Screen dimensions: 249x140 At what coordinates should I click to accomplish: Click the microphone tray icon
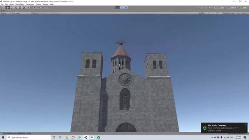221,137
